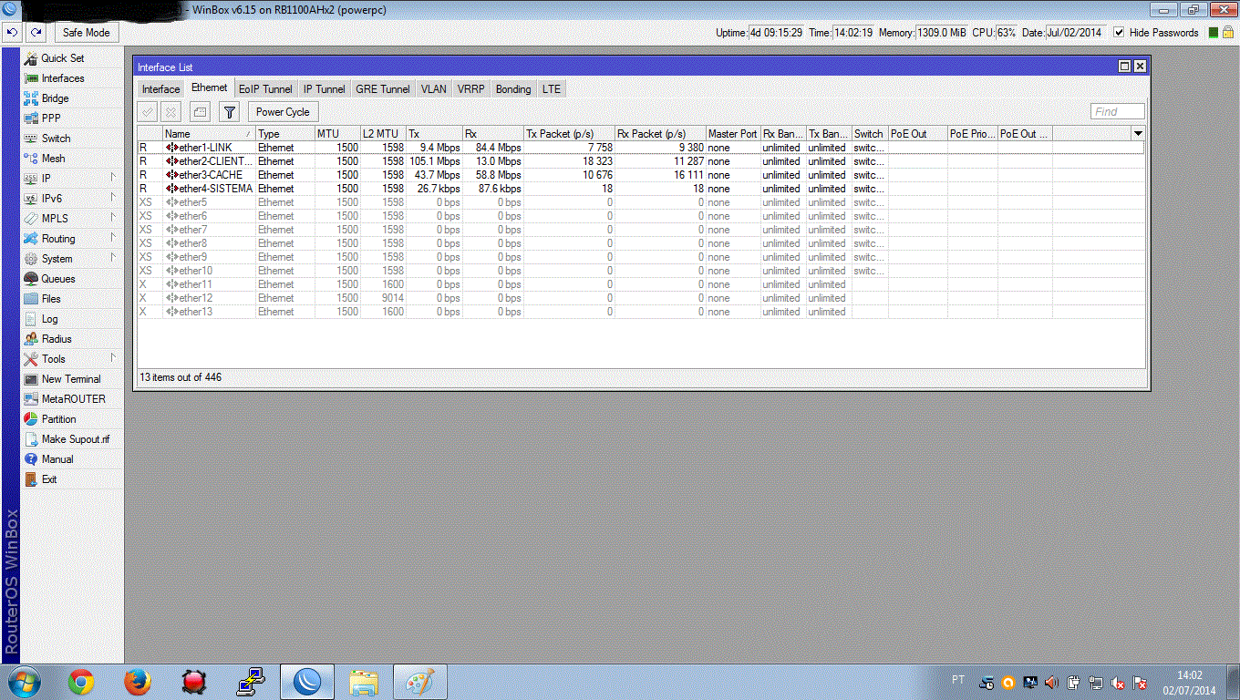
Task: Select the ether3-CACHE interface row
Action: tap(641, 175)
